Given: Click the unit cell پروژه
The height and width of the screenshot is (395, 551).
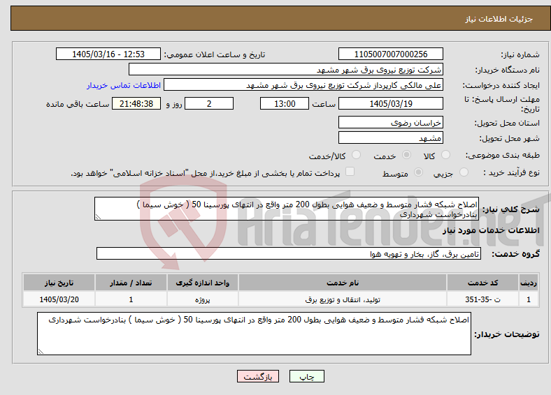Looking at the screenshot, I should (x=203, y=299).
